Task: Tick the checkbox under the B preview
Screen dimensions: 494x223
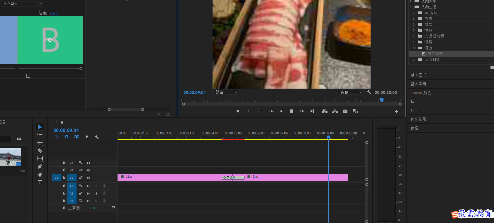Action: [28, 76]
